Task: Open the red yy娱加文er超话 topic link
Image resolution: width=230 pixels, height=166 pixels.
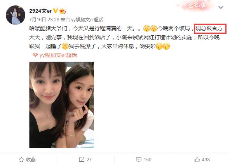Action: 58,55
